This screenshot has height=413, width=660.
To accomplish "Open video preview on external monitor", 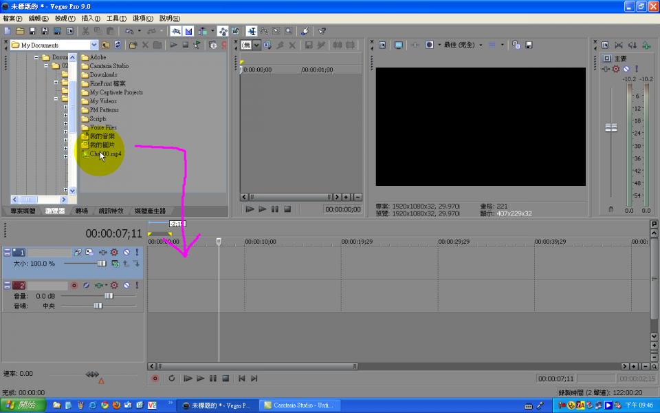I will click(398, 45).
